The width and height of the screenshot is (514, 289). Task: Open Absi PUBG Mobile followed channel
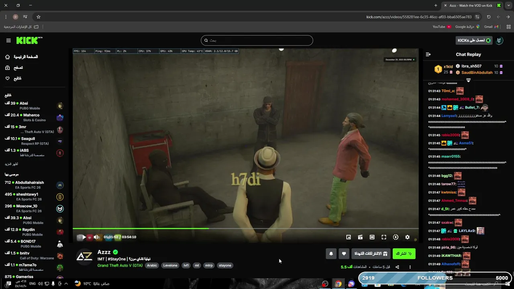click(34, 106)
